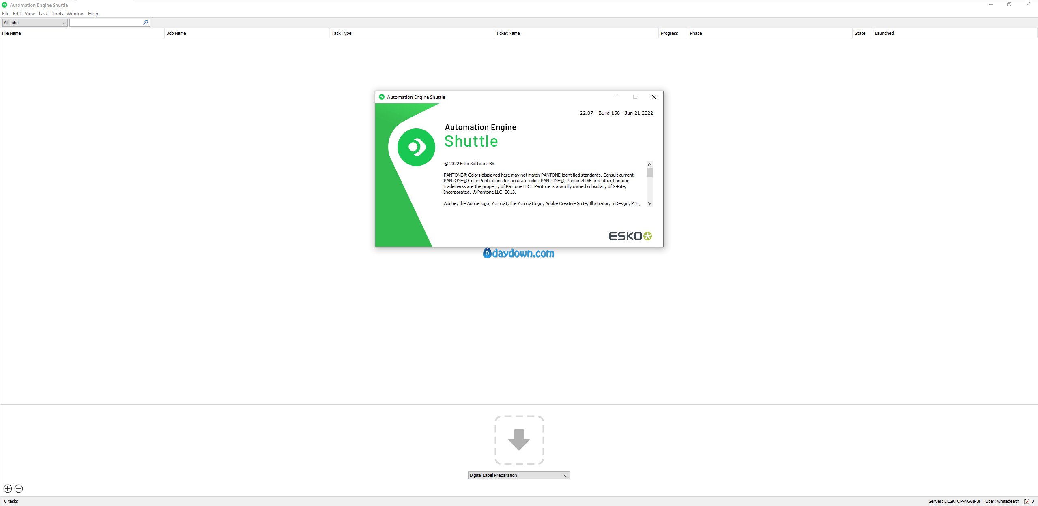Screen dimensions: 1038x506
Task: Click the '© 2022 Esko Software BV.' text
Action: [x=470, y=164]
